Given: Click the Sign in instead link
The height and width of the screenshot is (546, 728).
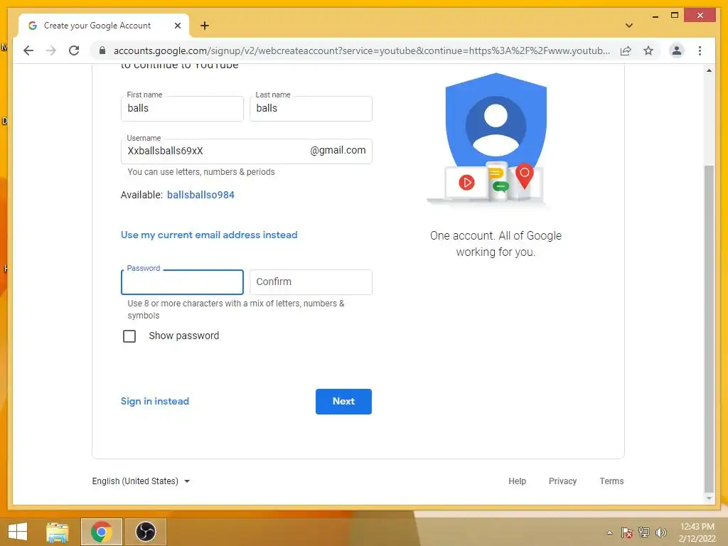Looking at the screenshot, I should pyautogui.click(x=154, y=401).
